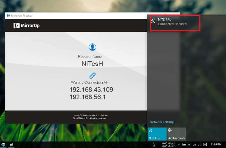226x148 pixels.
Task: Click the receiver name NiTesH
Action: pyautogui.click(x=92, y=64)
